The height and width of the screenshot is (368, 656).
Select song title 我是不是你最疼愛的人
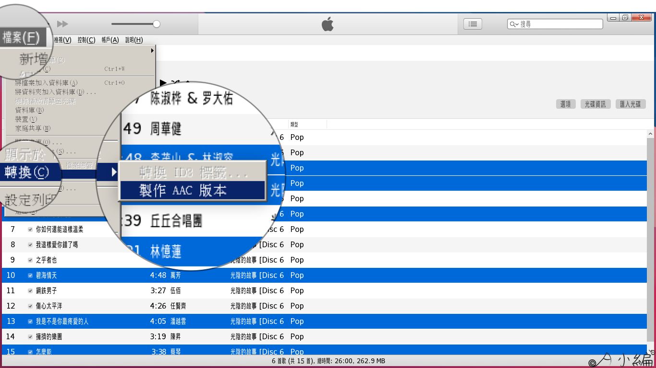point(62,322)
